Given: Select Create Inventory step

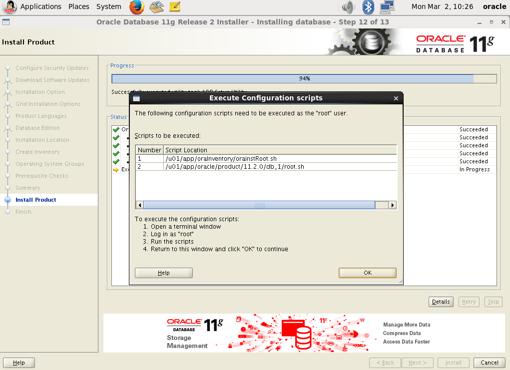Looking at the screenshot, I should coord(37,152).
